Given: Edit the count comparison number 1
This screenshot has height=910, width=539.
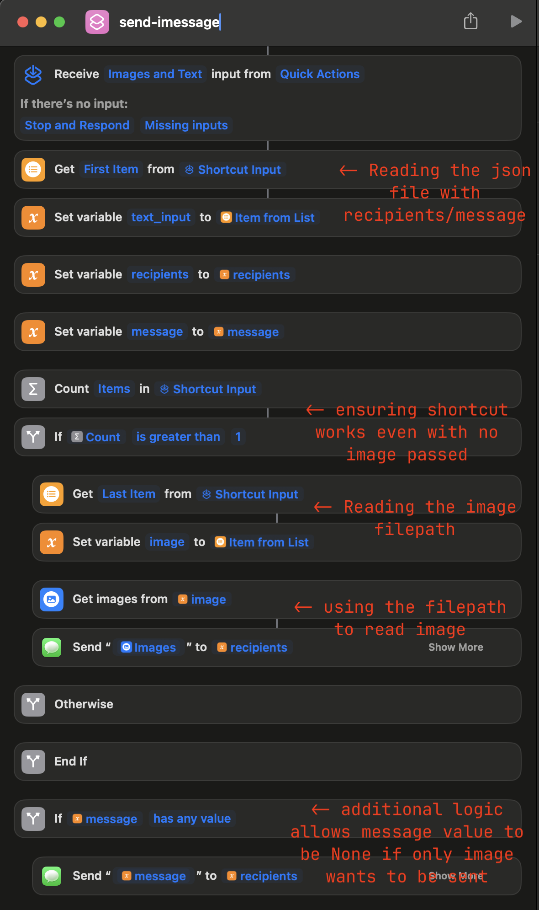Looking at the screenshot, I should click(x=238, y=437).
